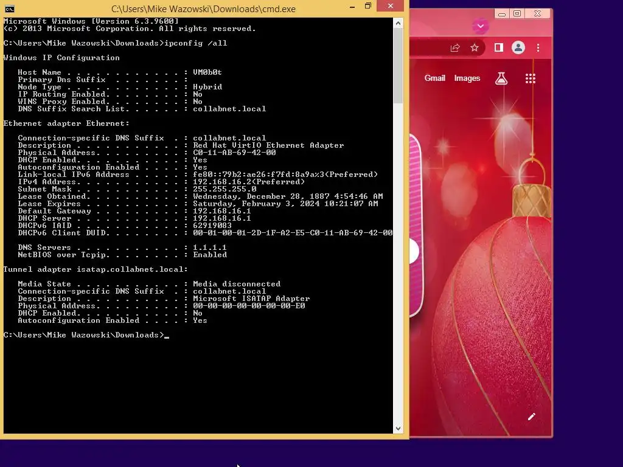Image resolution: width=623 pixels, height=467 pixels.
Task: Click the cmd vertical scrollbar thumb
Action: pos(398,66)
